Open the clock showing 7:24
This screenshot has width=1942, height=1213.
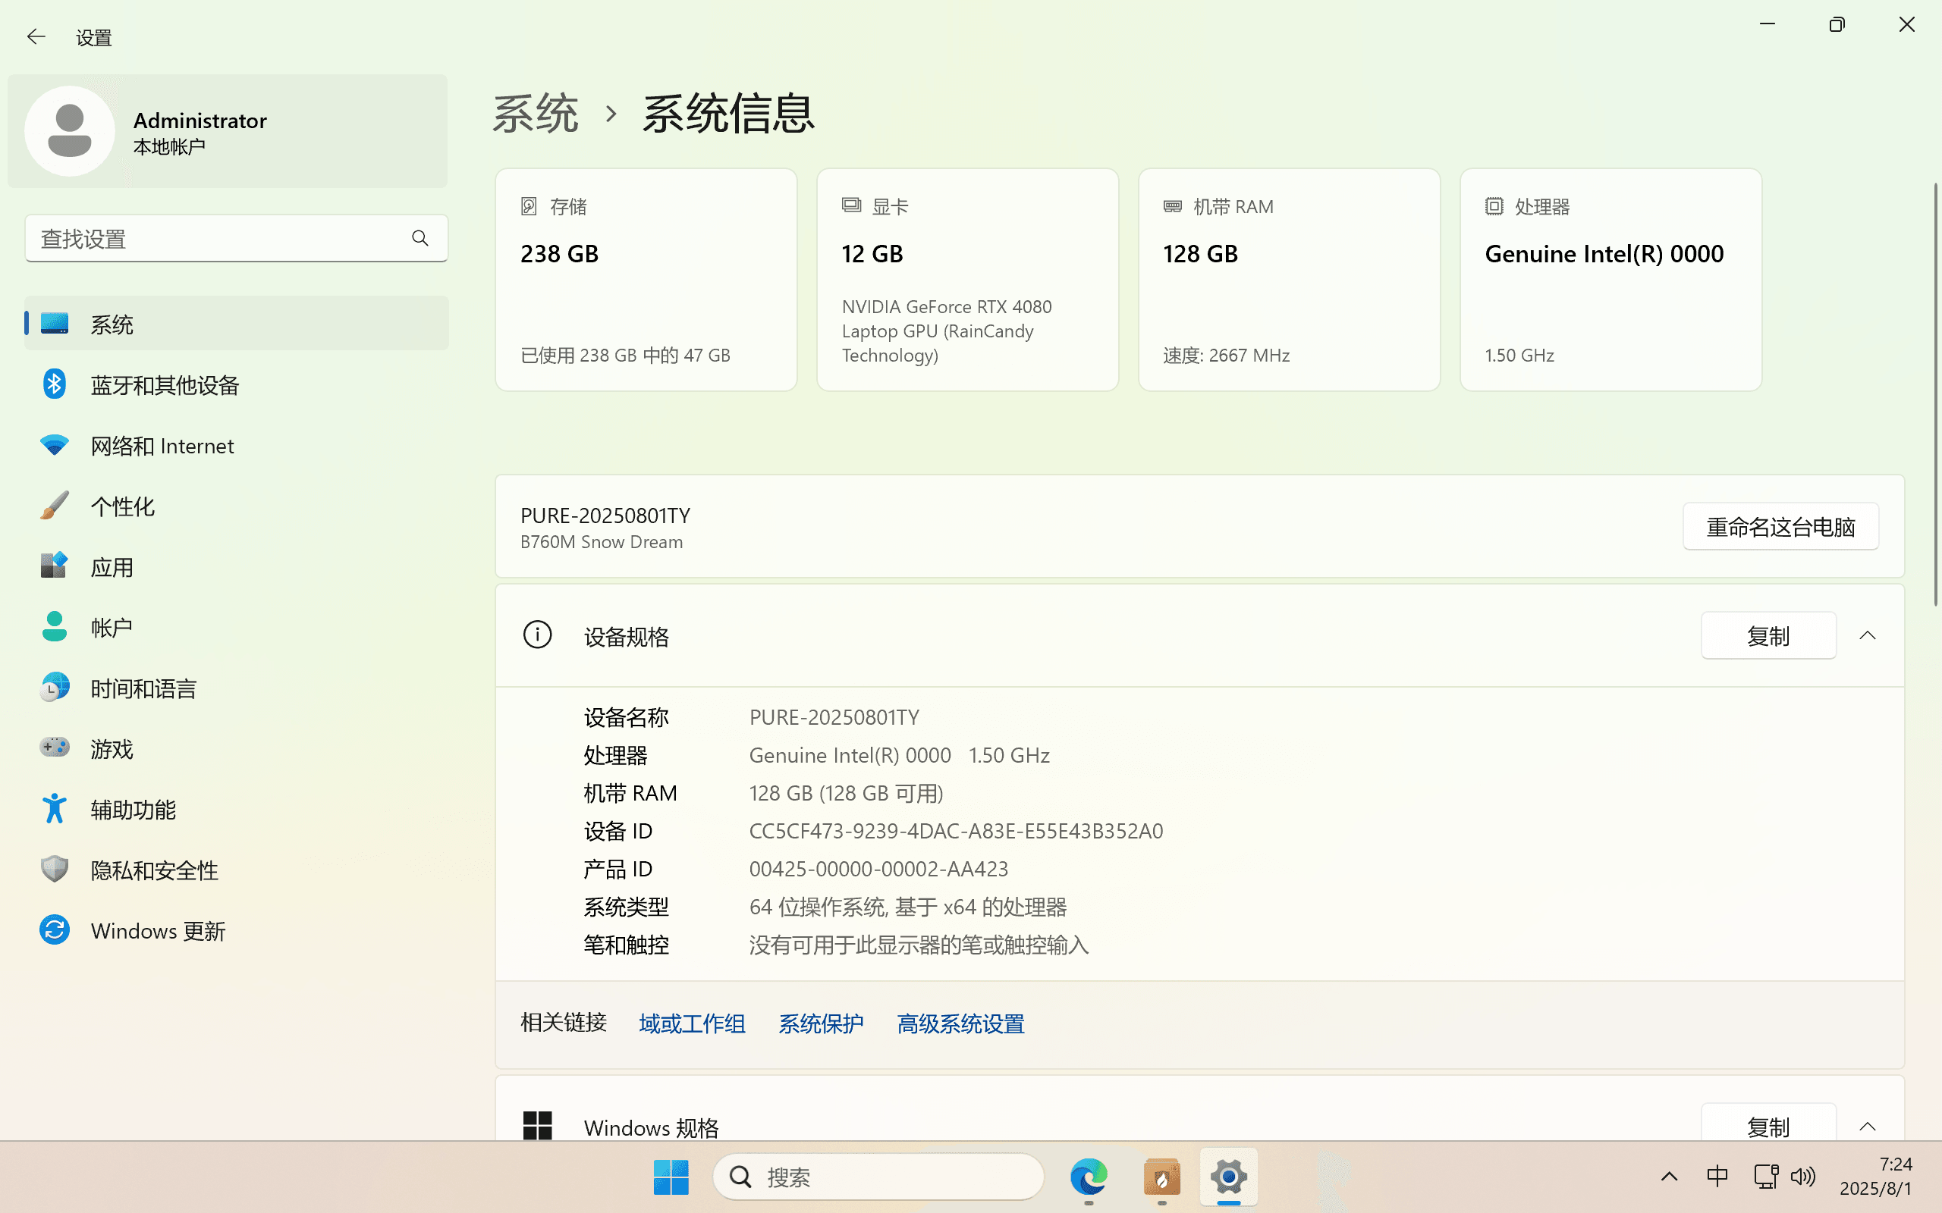pos(1876,1177)
